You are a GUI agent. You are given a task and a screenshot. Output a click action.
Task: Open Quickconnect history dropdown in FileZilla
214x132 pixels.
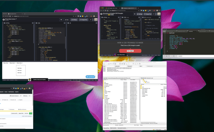pyautogui.click(x=154, y=66)
